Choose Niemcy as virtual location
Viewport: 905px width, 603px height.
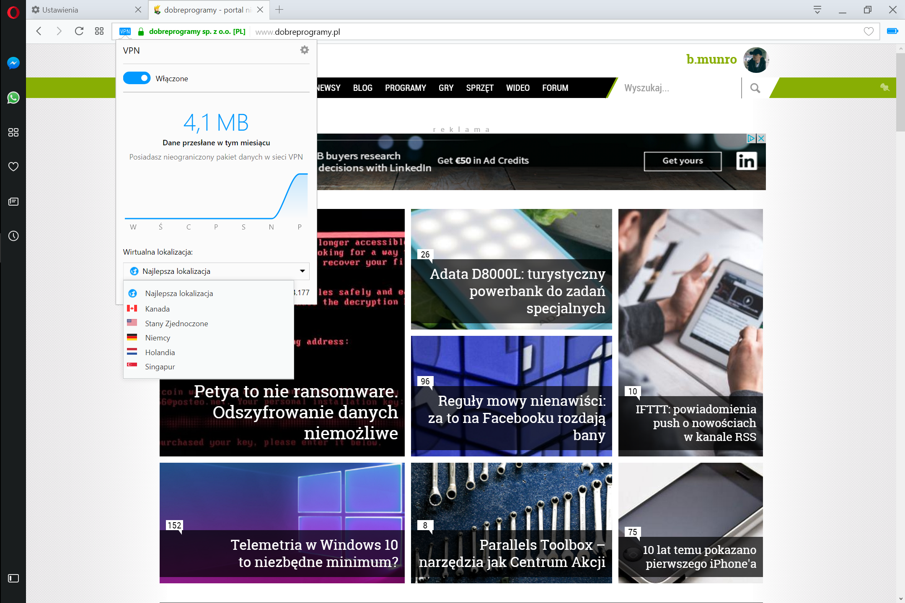pyautogui.click(x=158, y=338)
